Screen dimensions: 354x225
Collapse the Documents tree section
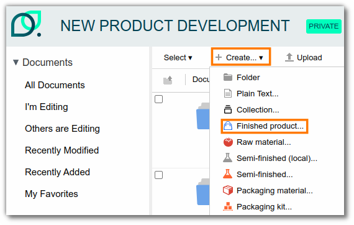(x=16, y=62)
